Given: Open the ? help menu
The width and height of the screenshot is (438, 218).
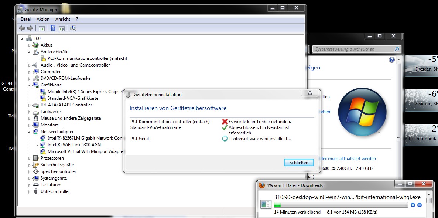Looking at the screenshot, I should 77,19.
